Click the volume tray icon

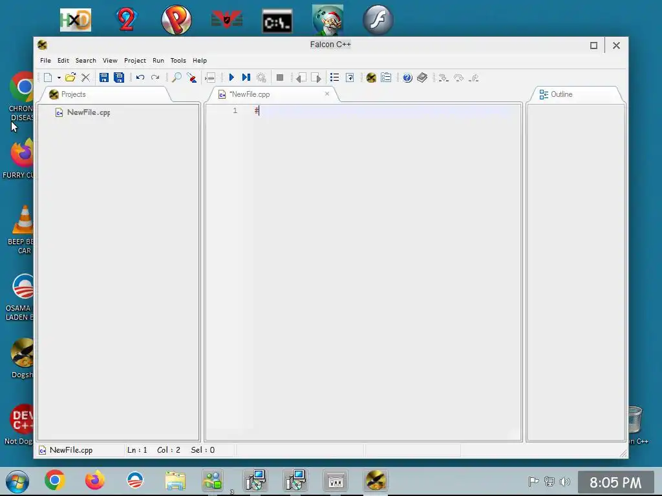pyautogui.click(x=564, y=481)
